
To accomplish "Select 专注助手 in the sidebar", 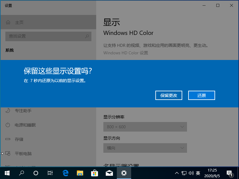I will [23, 111].
